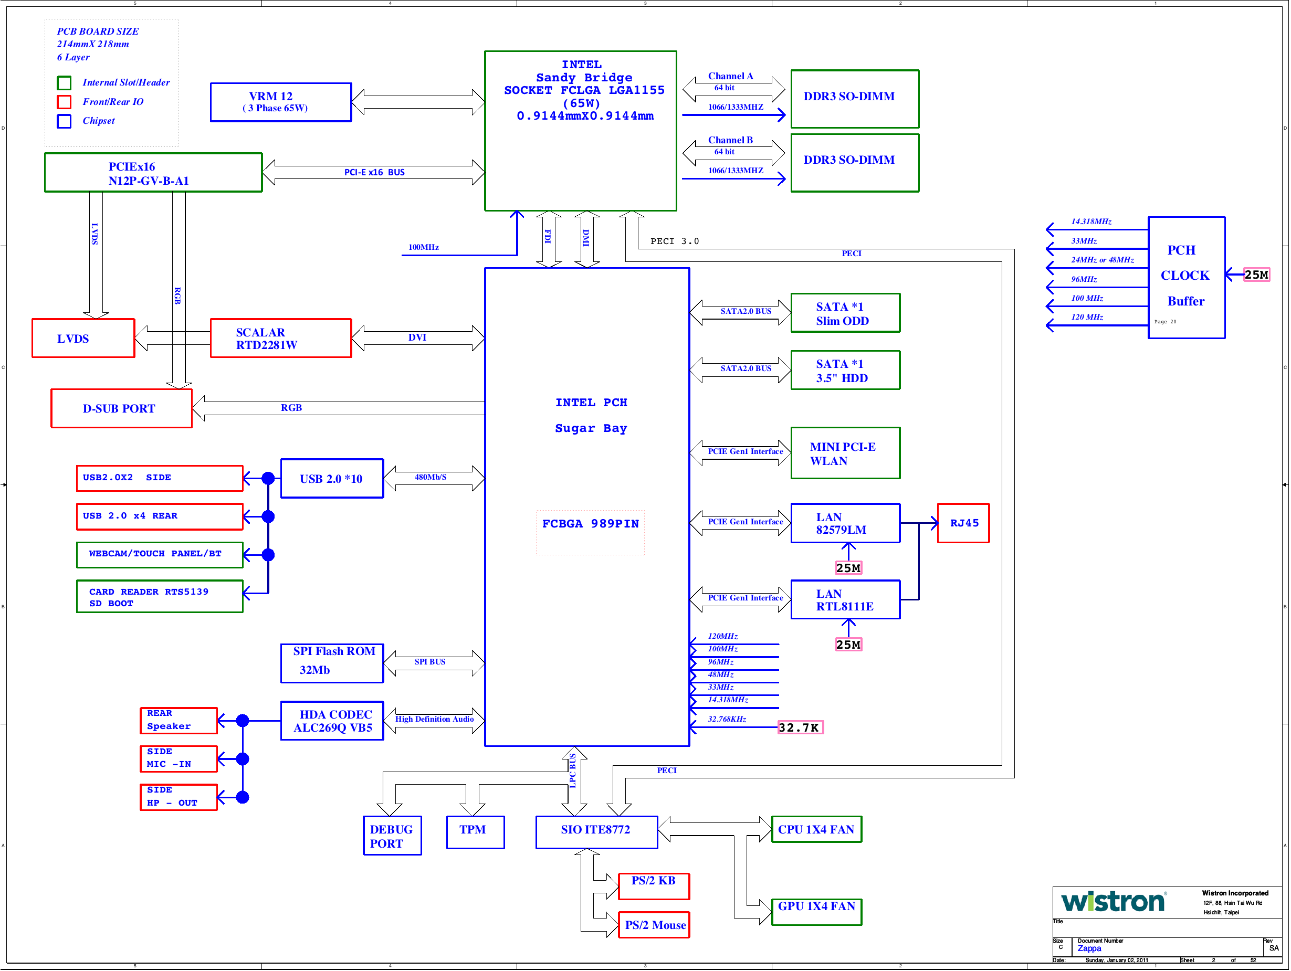Click the 14.318MHz clock buffer output label
This screenshot has width=1291, height=971.
(x=1091, y=221)
